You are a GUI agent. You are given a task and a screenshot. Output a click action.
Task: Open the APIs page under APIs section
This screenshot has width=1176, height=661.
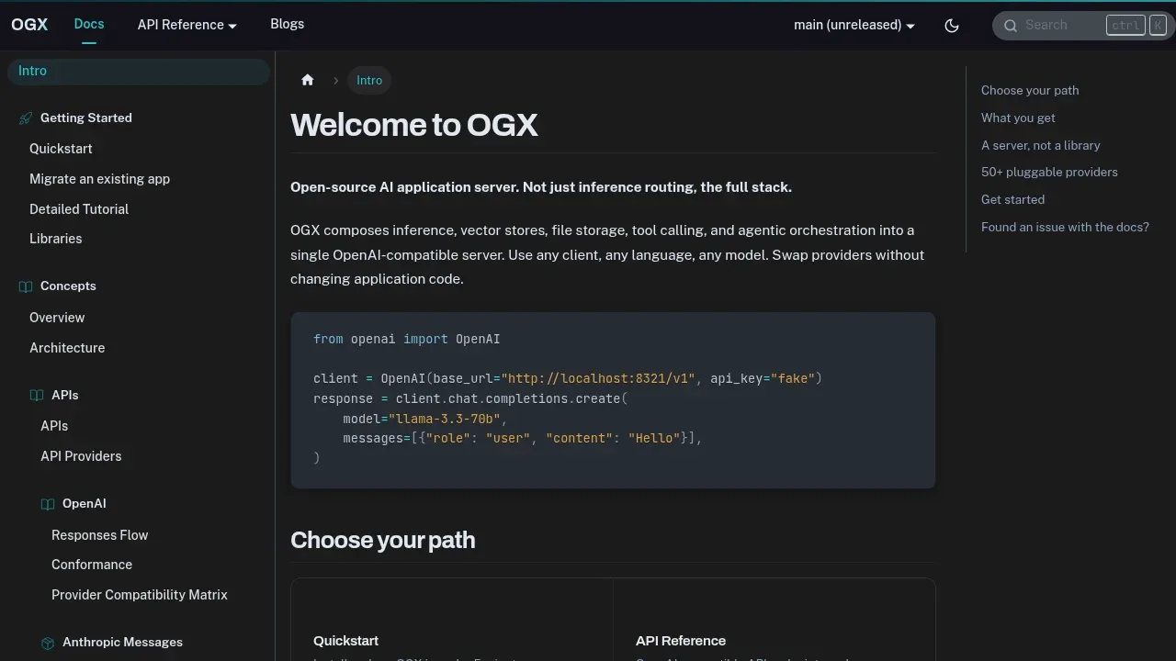pyautogui.click(x=54, y=426)
